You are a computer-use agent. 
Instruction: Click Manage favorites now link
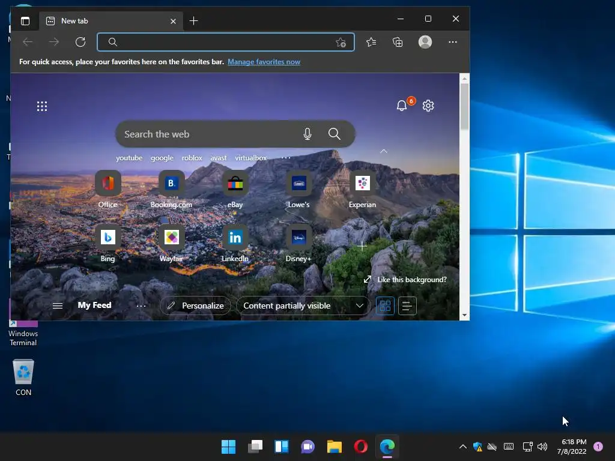pyautogui.click(x=264, y=62)
